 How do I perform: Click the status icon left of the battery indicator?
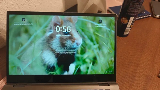(107, 72)
